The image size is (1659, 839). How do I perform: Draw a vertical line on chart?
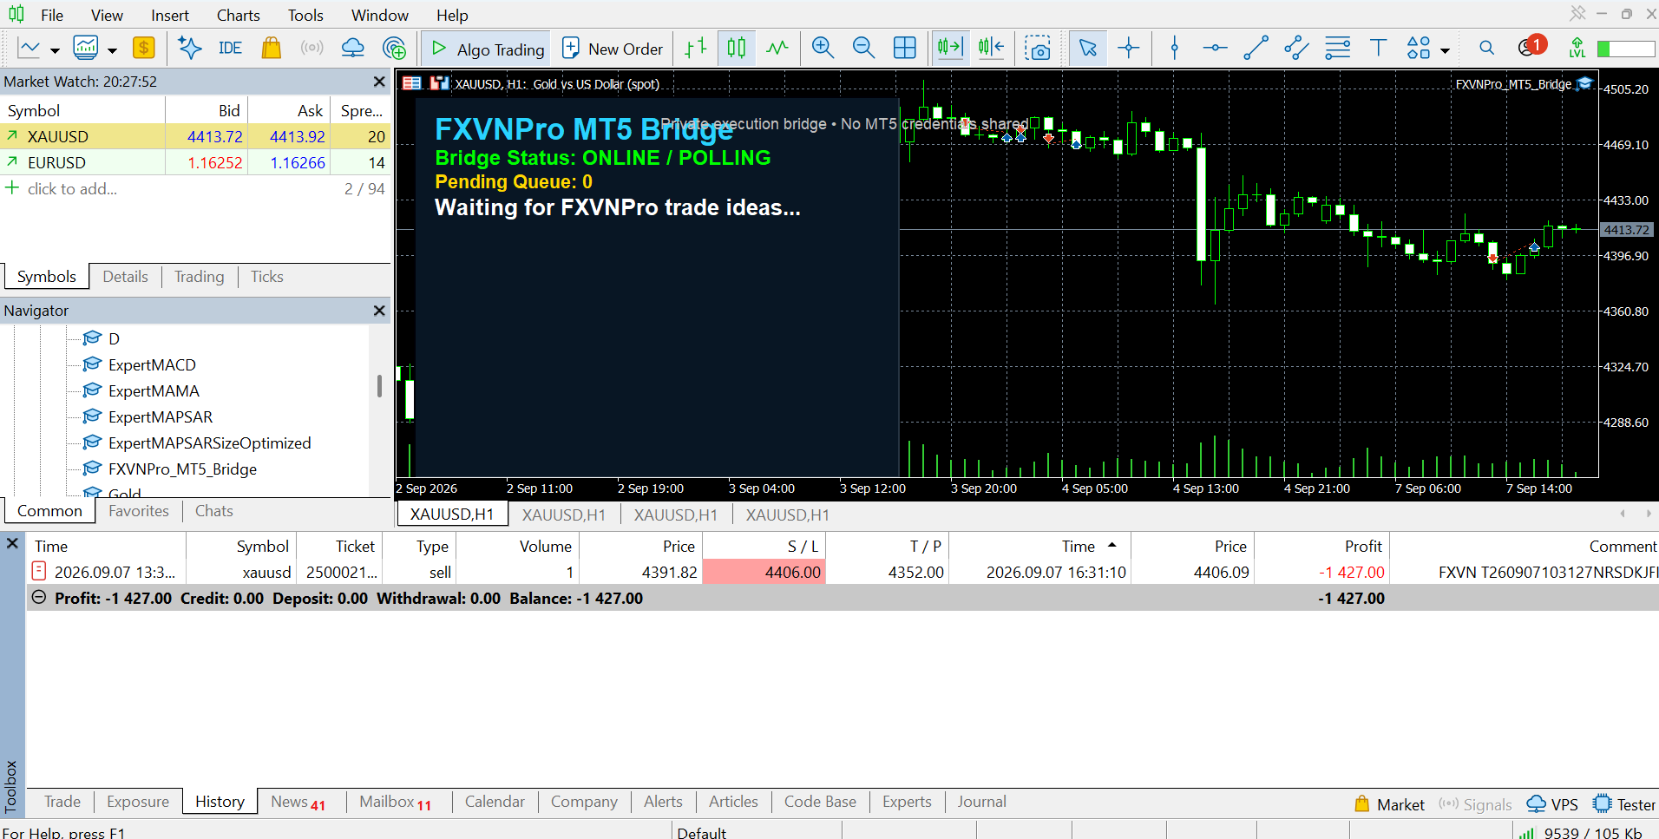[x=1175, y=48]
